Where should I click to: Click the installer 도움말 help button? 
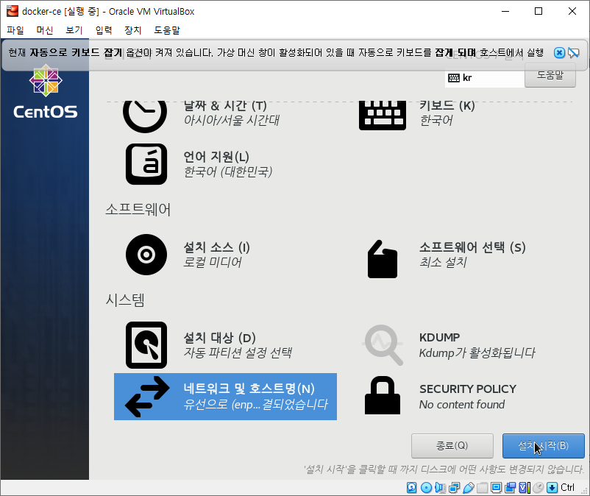click(x=550, y=75)
